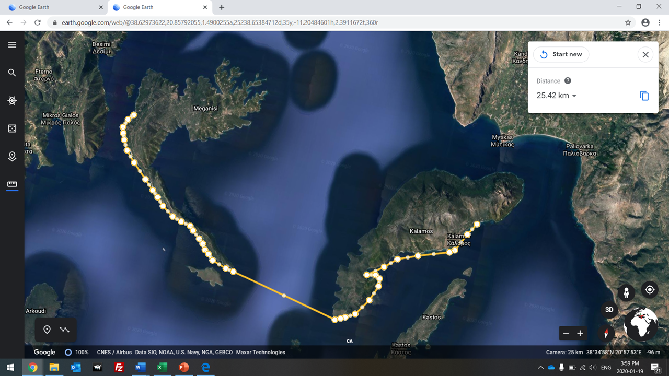Open the Chrome three-dot menu

pyautogui.click(x=660, y=22)
